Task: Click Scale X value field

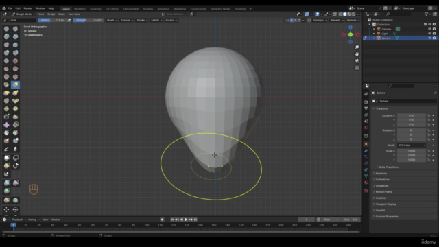Action: click(412, 151)
